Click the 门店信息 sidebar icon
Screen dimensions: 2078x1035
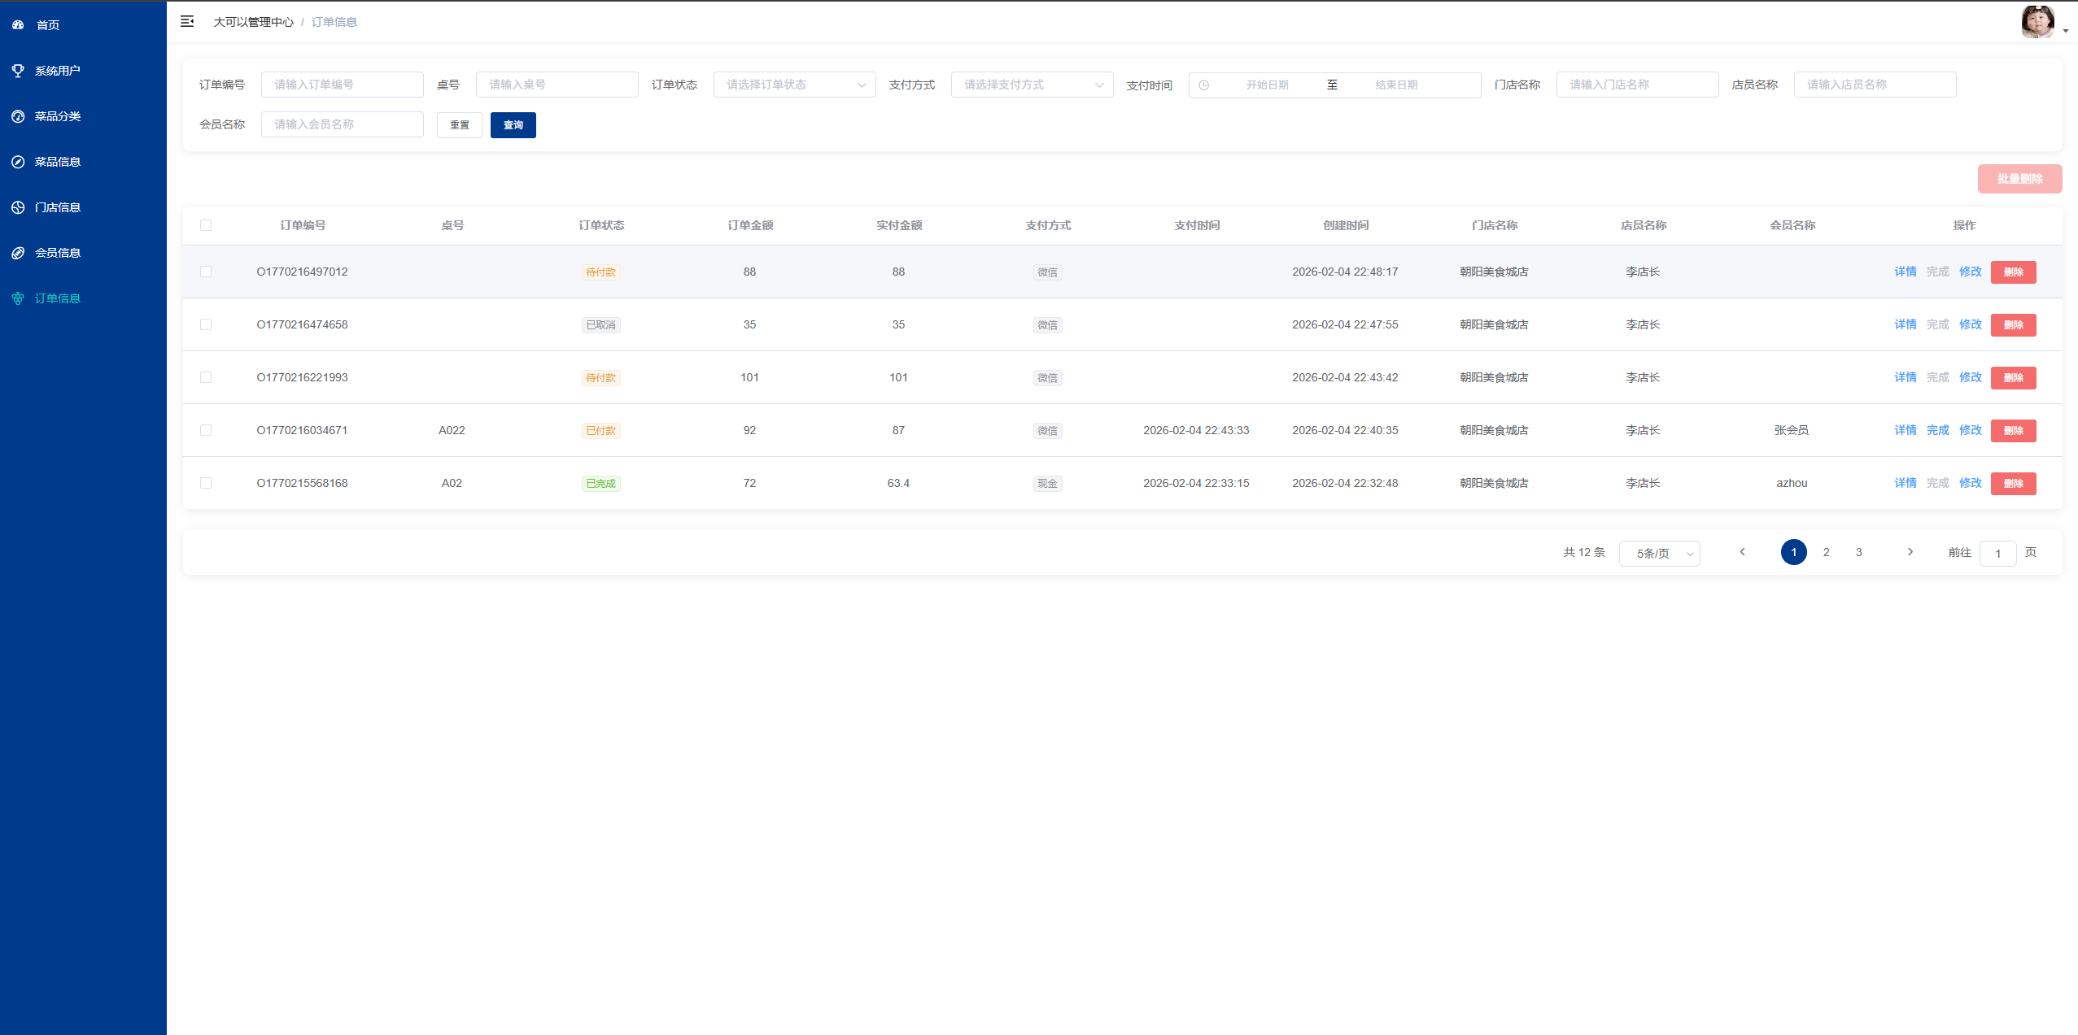18,207
